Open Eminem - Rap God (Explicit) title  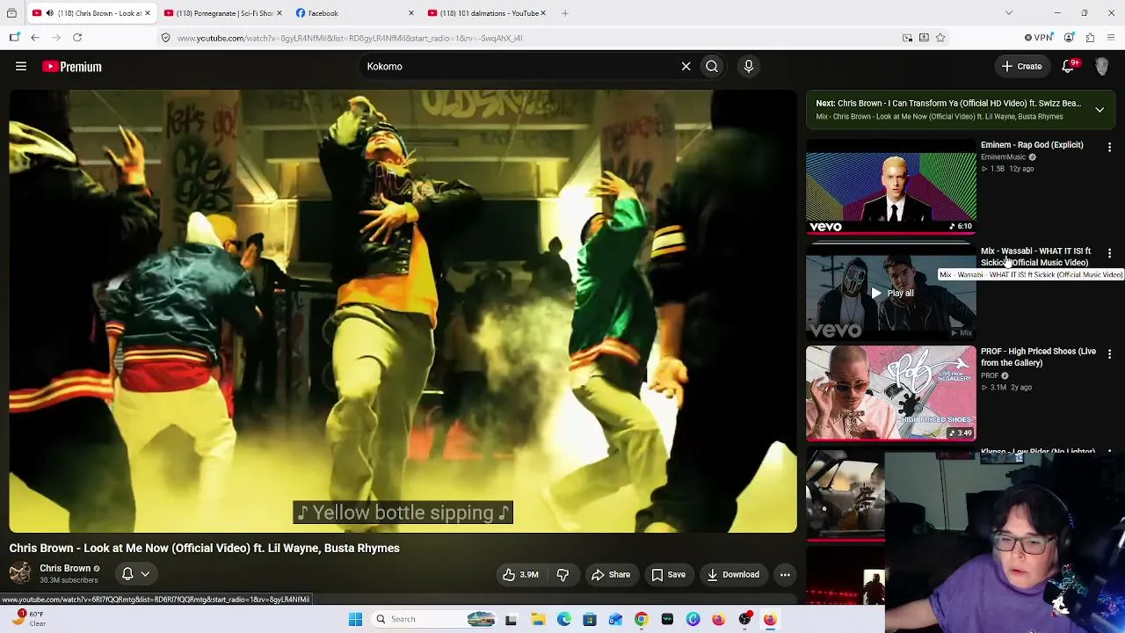click(1032, 145)
